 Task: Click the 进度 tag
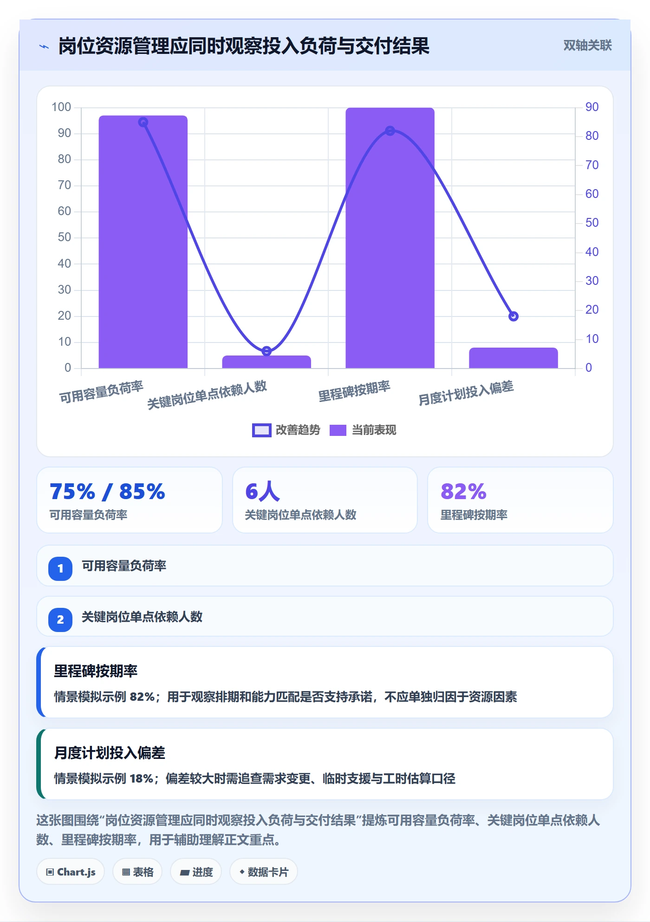196,872
